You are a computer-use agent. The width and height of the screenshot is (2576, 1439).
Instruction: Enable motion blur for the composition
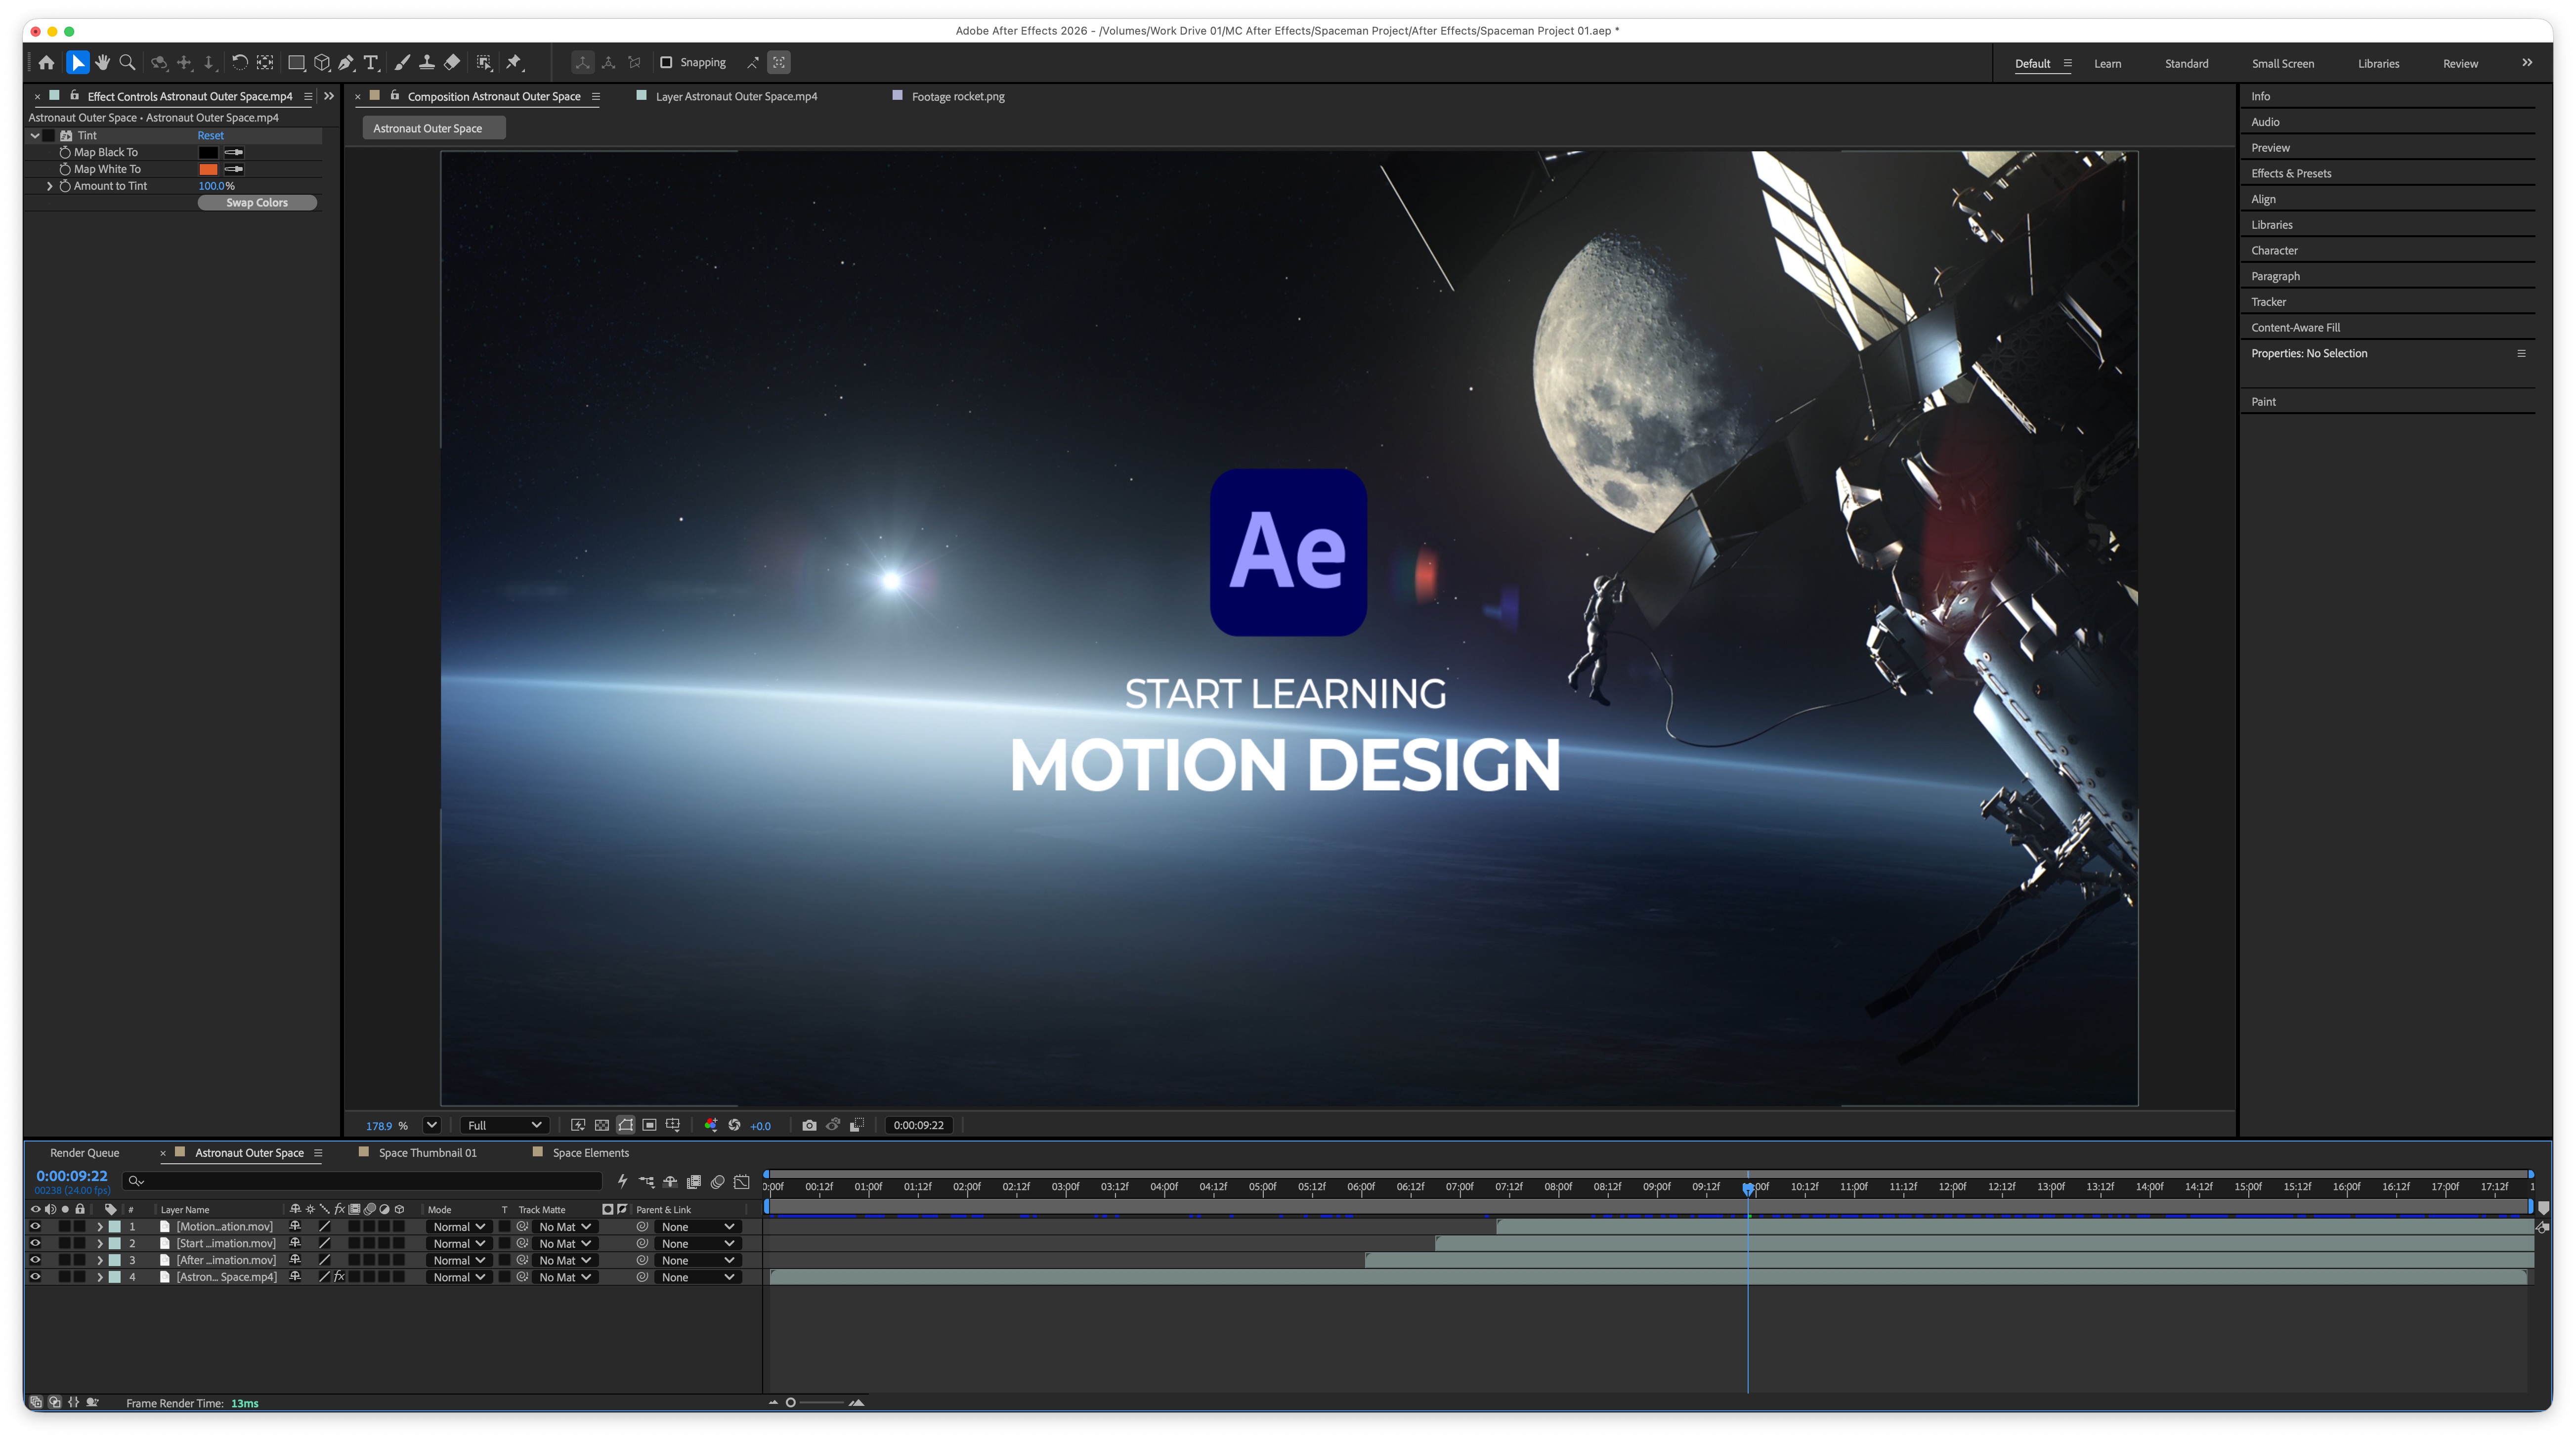point(718,1182)
